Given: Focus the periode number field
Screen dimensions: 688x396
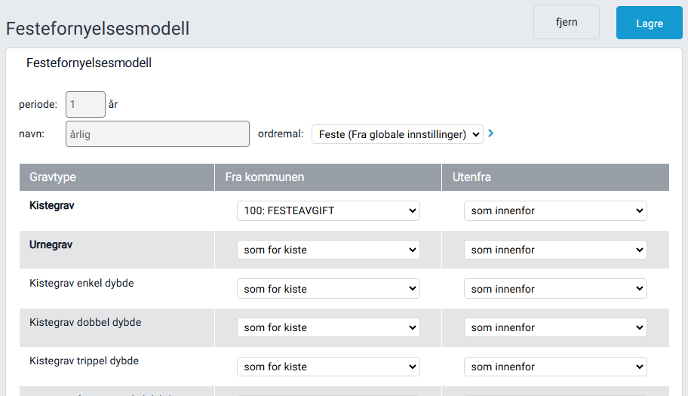Looking at the screenshot, I should [85, 104].
